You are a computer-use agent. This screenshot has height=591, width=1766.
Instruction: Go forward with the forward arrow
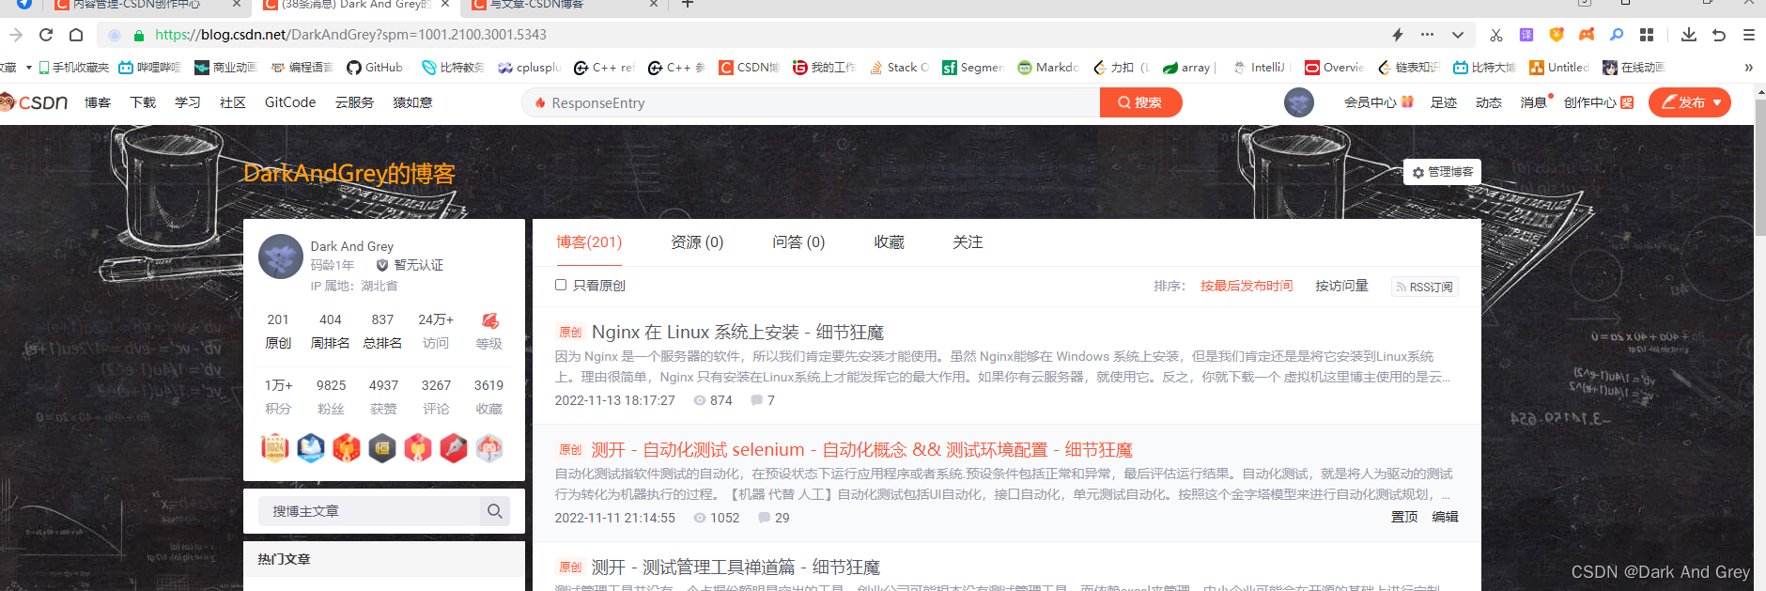[x=16, y=35]
